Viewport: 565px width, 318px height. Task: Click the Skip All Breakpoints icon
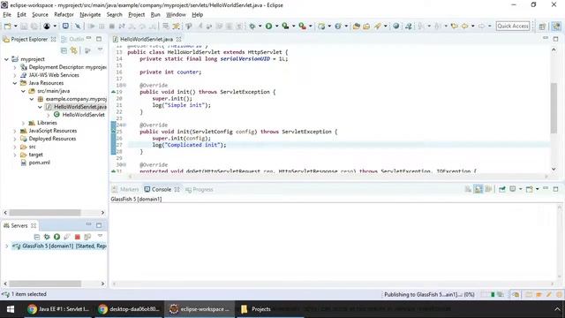point(78,26)
